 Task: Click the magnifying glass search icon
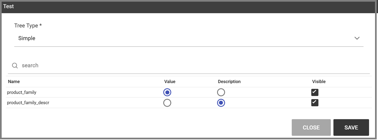(15, 66)
